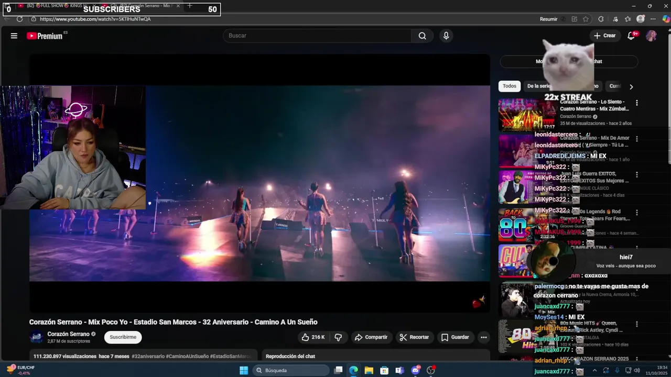671x377 pixels.
Task: Share the video via Compartir
Action: point(371,337)
